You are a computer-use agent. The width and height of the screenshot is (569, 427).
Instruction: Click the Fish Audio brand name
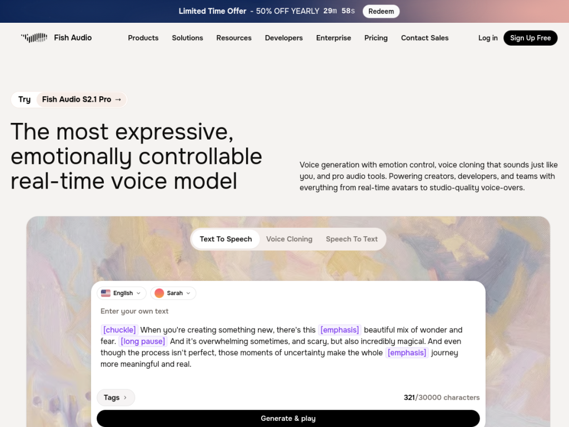pos(73,38)
